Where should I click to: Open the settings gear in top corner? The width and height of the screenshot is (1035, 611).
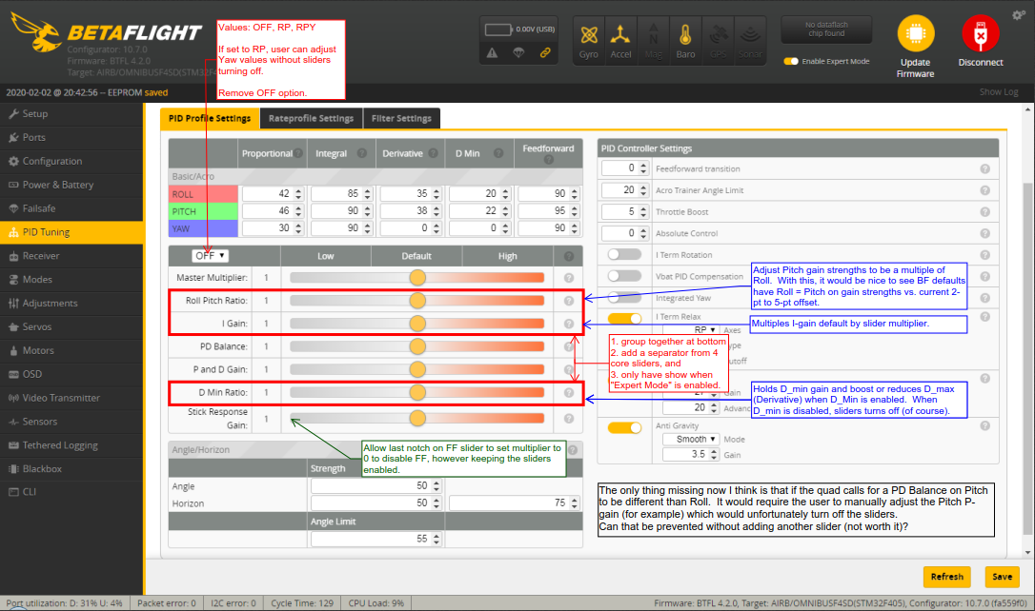pyautogui.click(x=1018, y=14)
